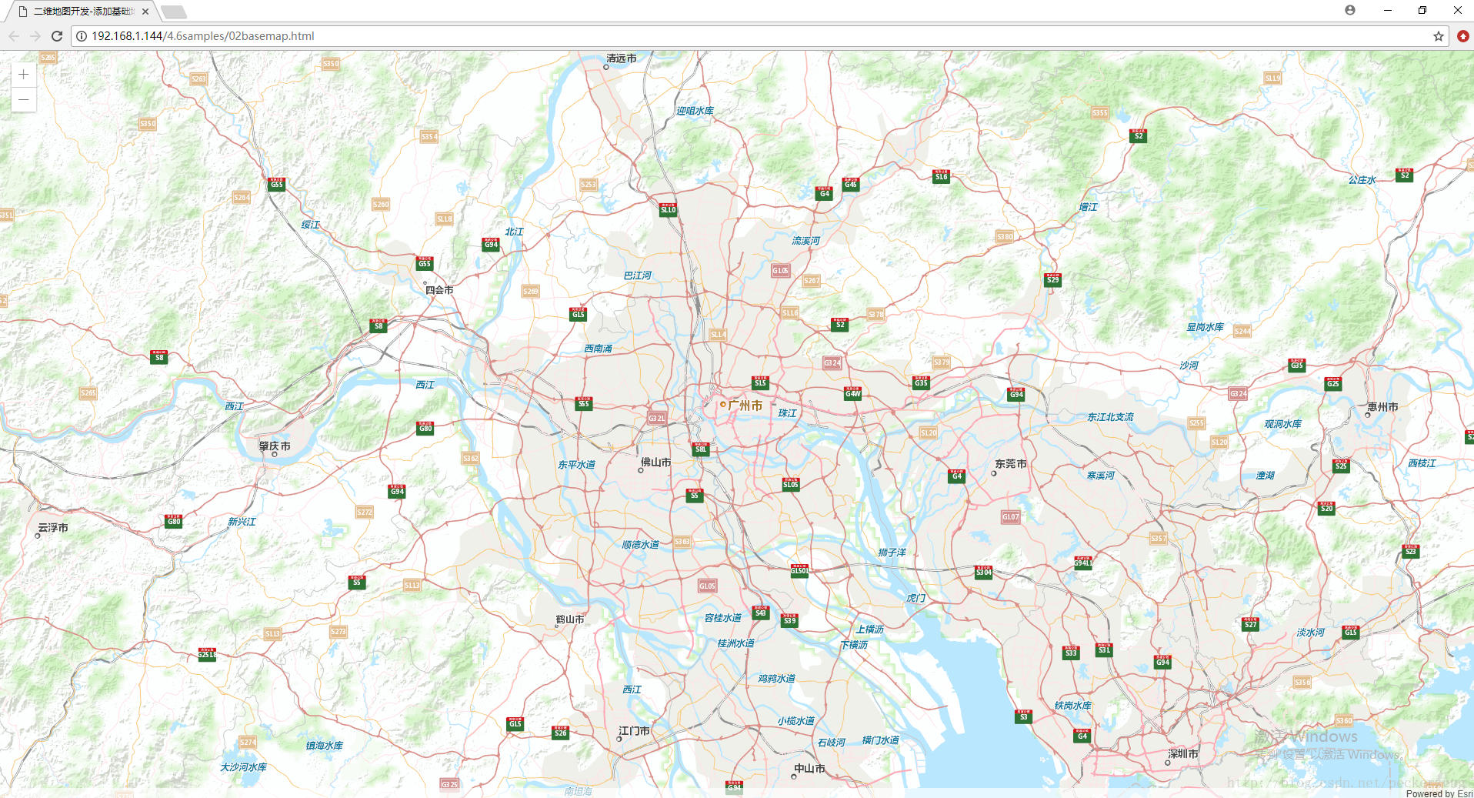Image resolution: width=1474 pixels, height=798 pixels.
Task: Select the 迎咀水库 reservoir label
Action: pos(695,111)
